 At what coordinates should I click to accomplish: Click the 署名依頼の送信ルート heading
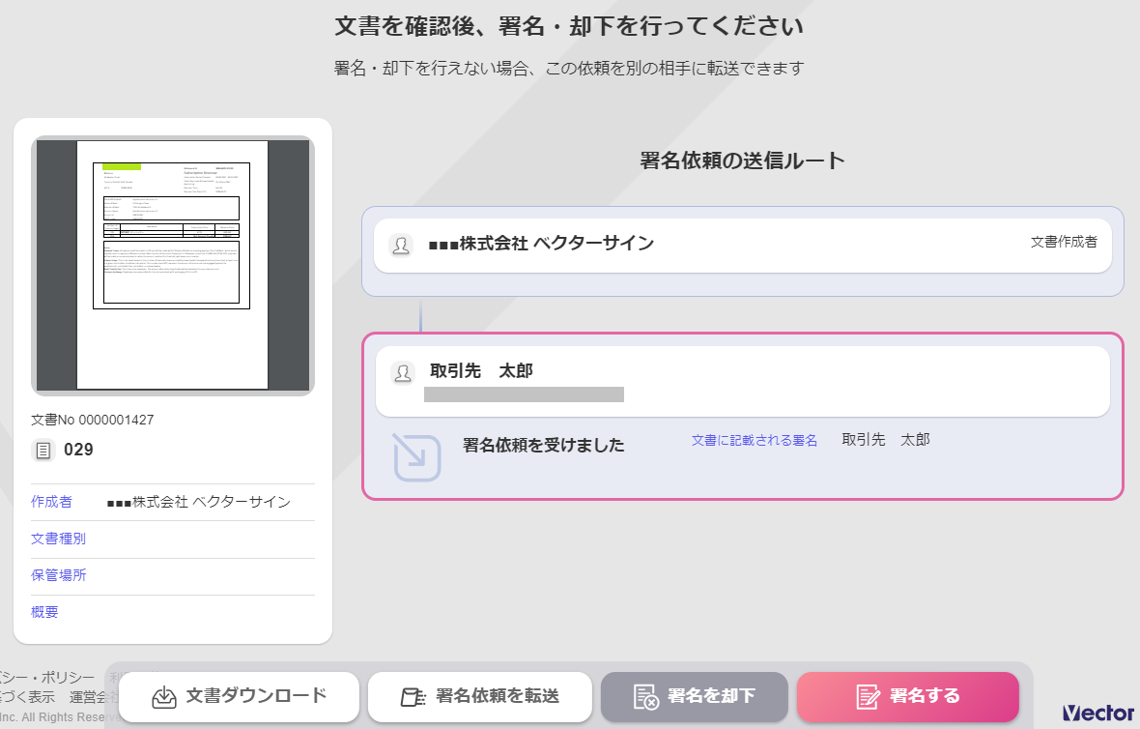click(x=742, y=160)
